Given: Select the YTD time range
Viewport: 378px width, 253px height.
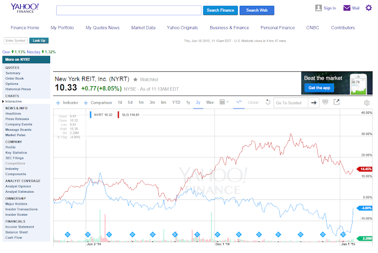Looking at the screenshot, I should tap(176, 102).
